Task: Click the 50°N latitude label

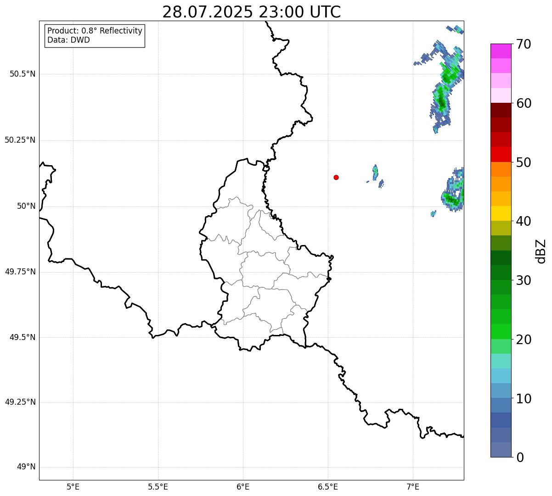Action: click(26, 206)
